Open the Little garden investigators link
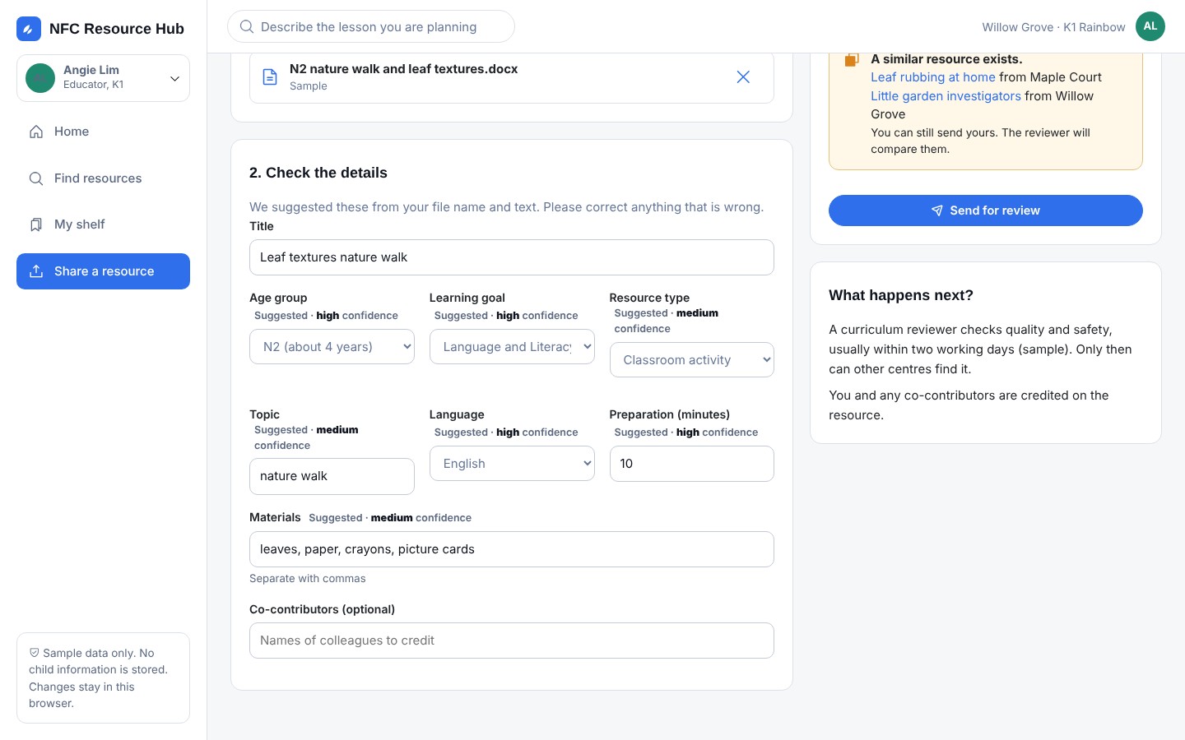 pos(946,96)
